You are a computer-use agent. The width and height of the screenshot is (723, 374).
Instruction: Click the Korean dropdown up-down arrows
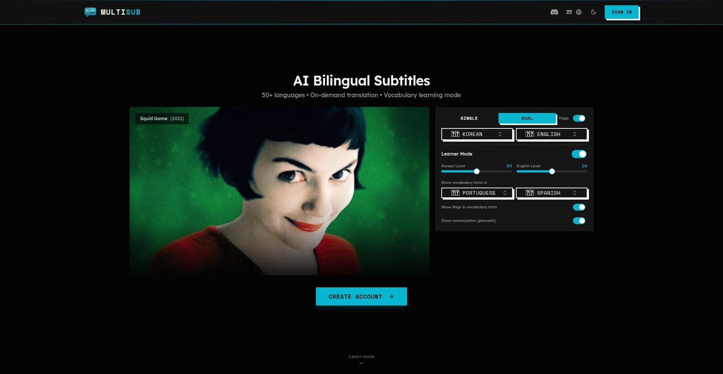click(x=500, y=134)
